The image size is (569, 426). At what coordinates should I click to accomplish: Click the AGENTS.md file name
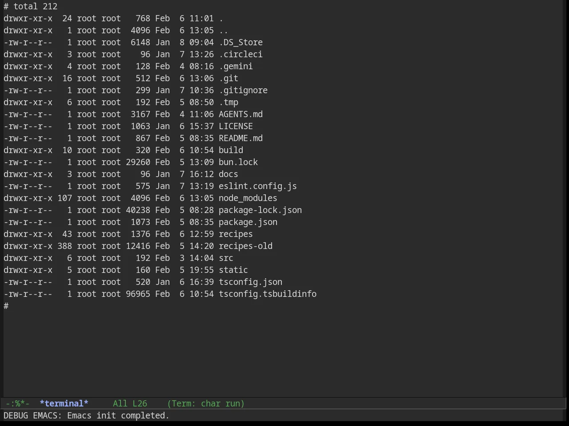(x=240, y=114)
